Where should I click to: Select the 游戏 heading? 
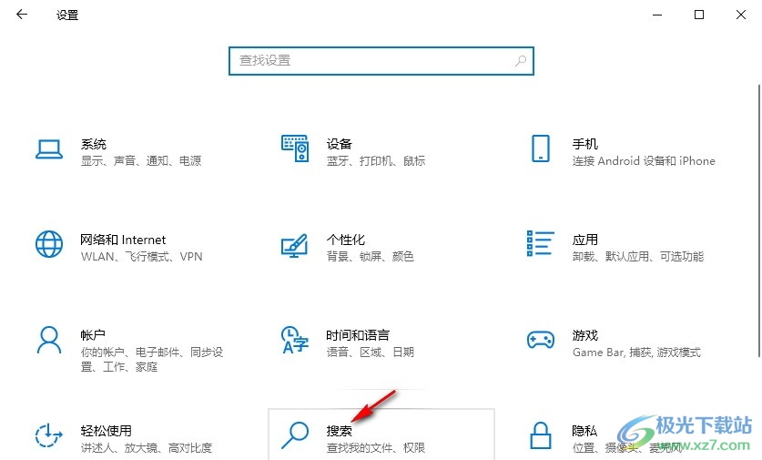585,335
